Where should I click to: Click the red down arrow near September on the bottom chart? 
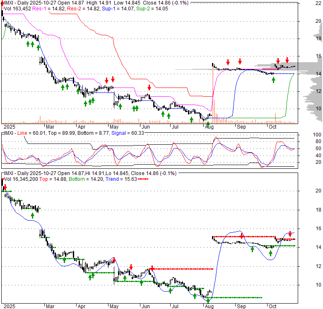click(x=241, y=236)
